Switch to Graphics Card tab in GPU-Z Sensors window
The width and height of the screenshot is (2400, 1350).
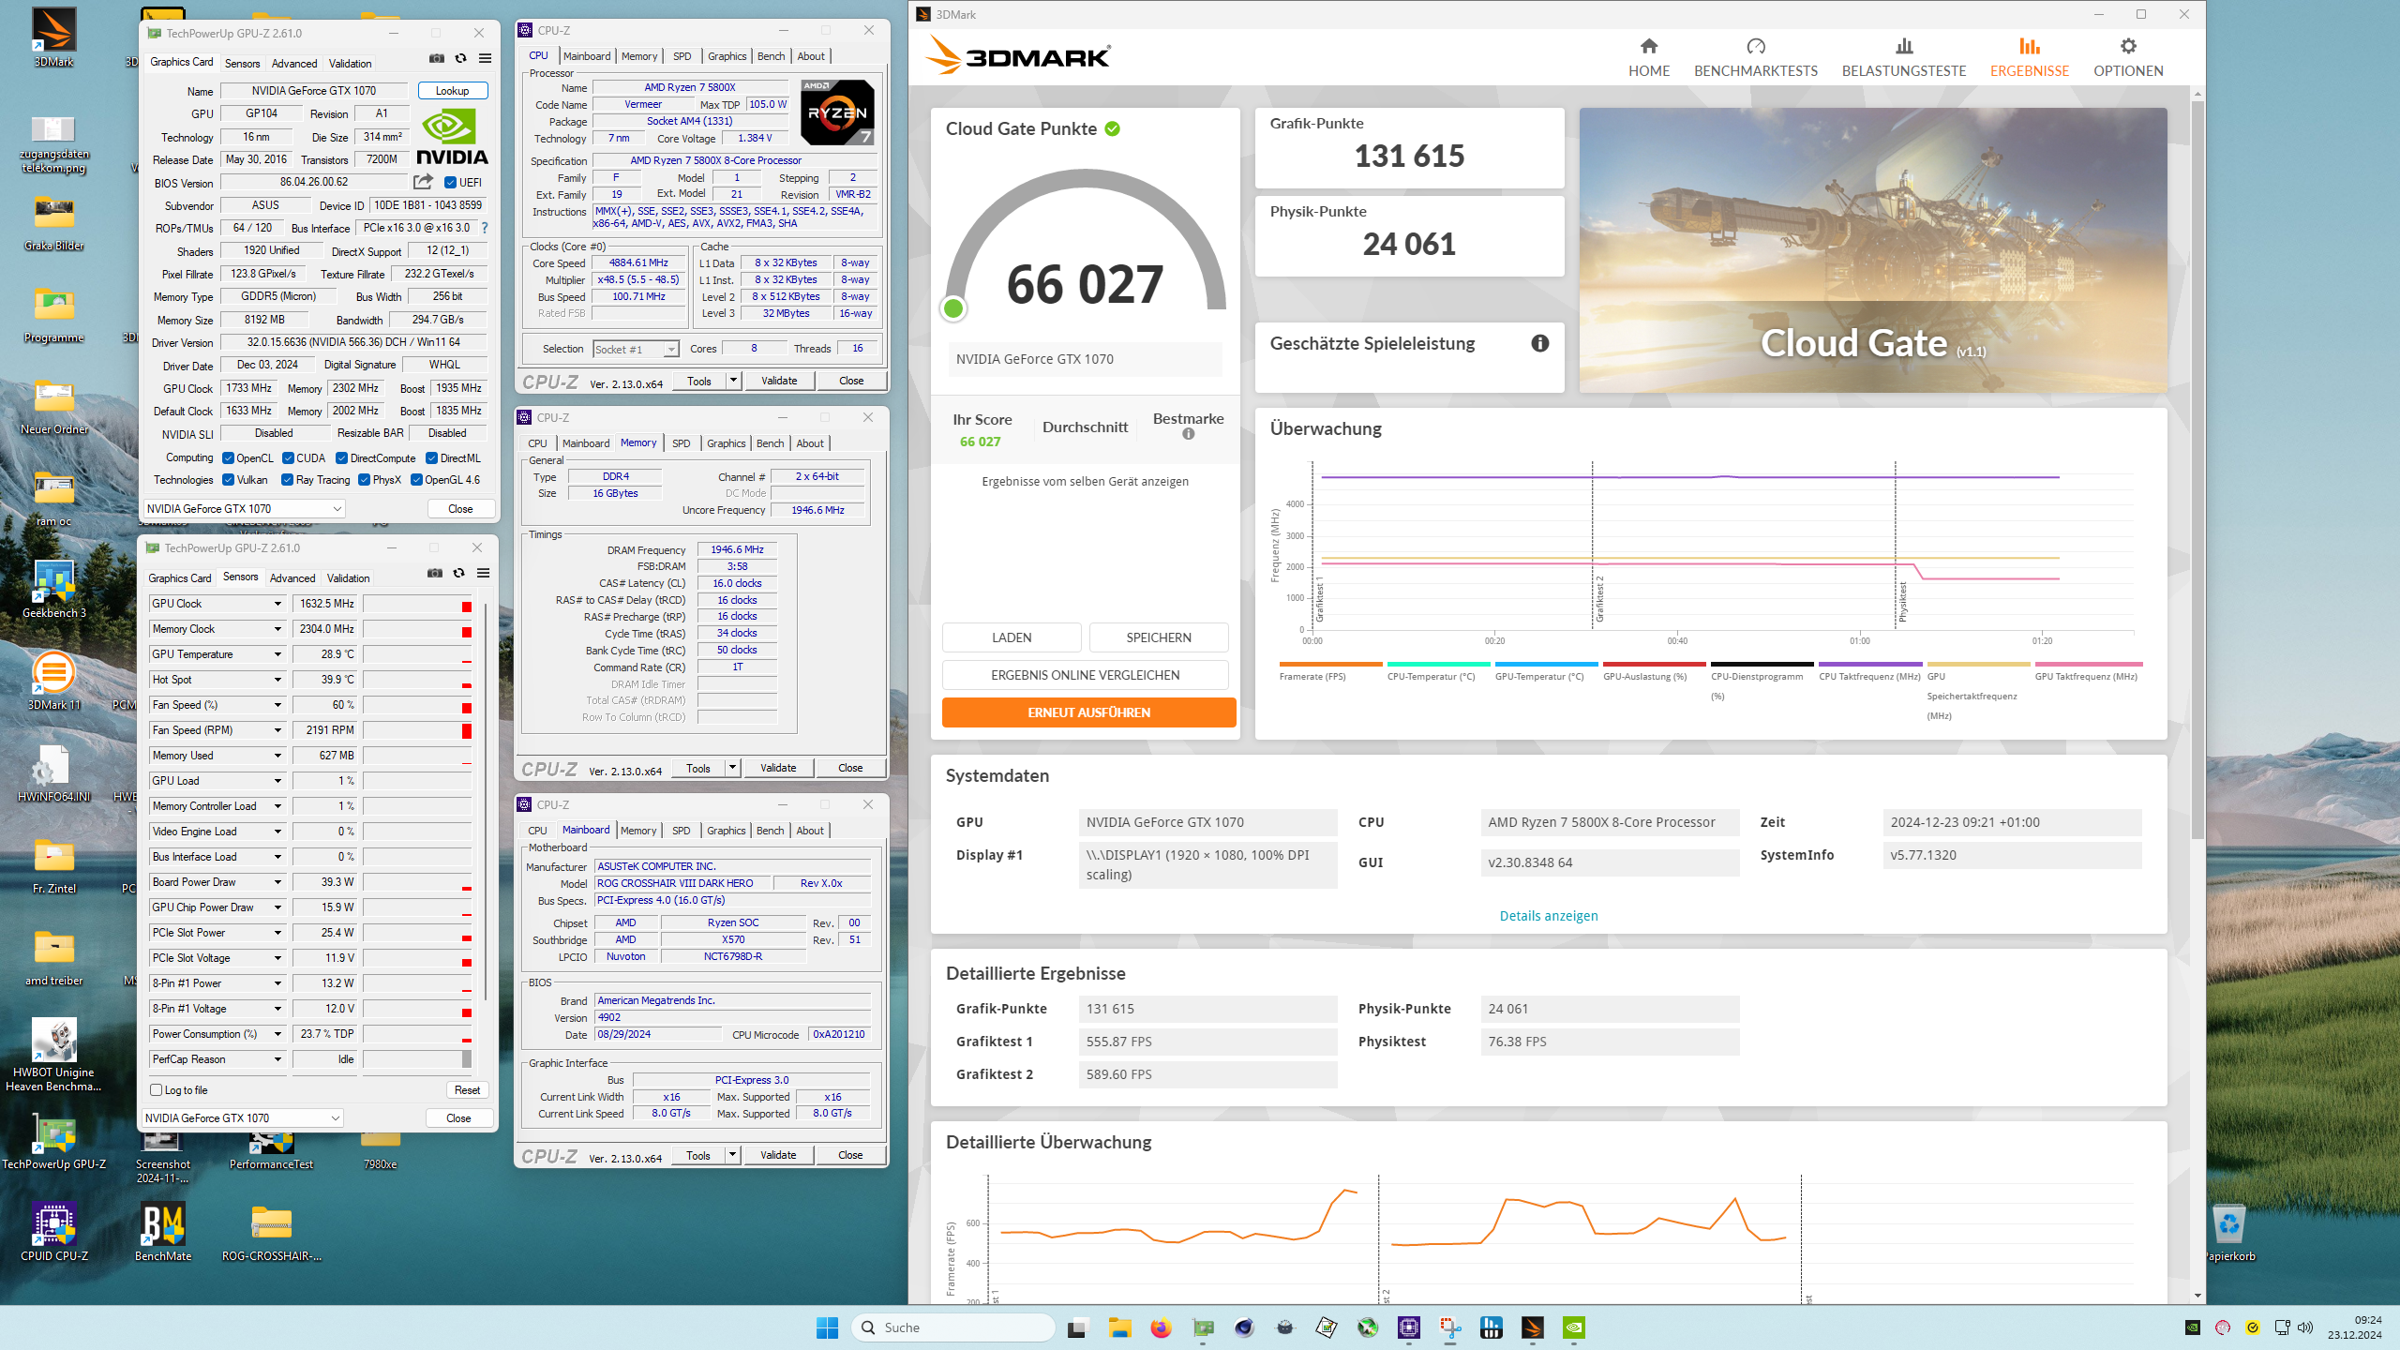point(180,578)
